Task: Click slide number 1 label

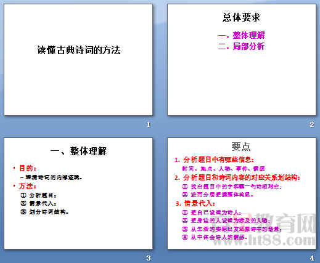Action: [x=149, y=124]
